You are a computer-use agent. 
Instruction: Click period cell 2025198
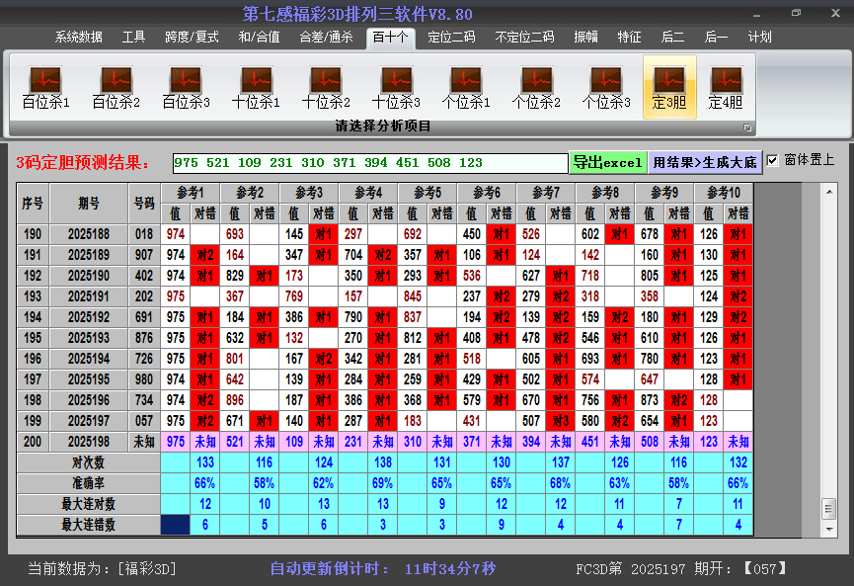[89, 442]
